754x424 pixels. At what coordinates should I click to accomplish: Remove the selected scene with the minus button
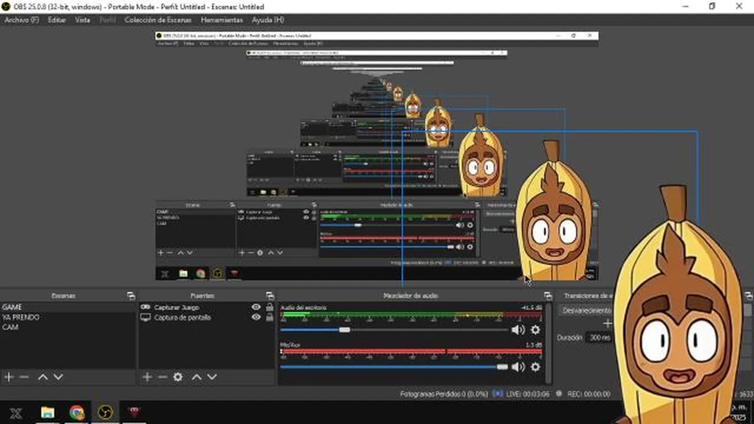(24, 377)
